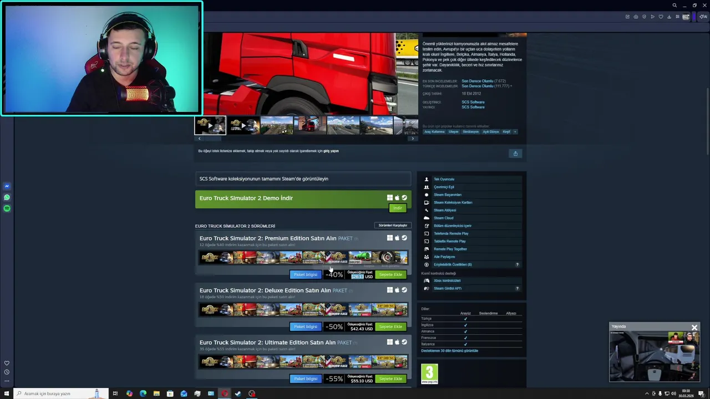Click the Araç Kullanma tag

[x=434, y=132]
